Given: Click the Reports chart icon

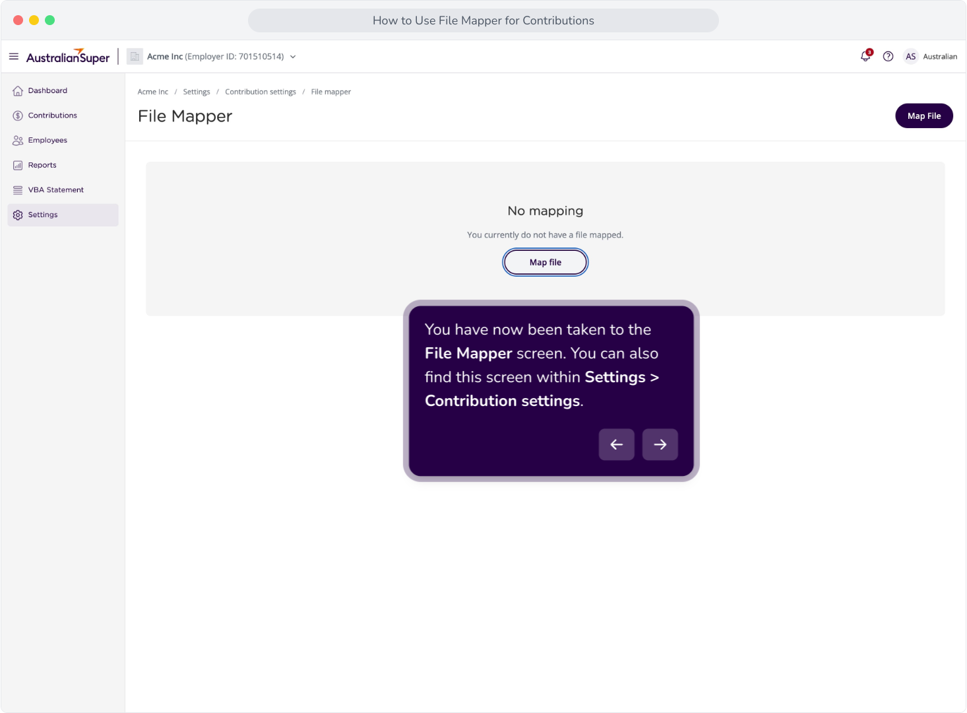Looking at the screenshot, I should click(18, 166).
